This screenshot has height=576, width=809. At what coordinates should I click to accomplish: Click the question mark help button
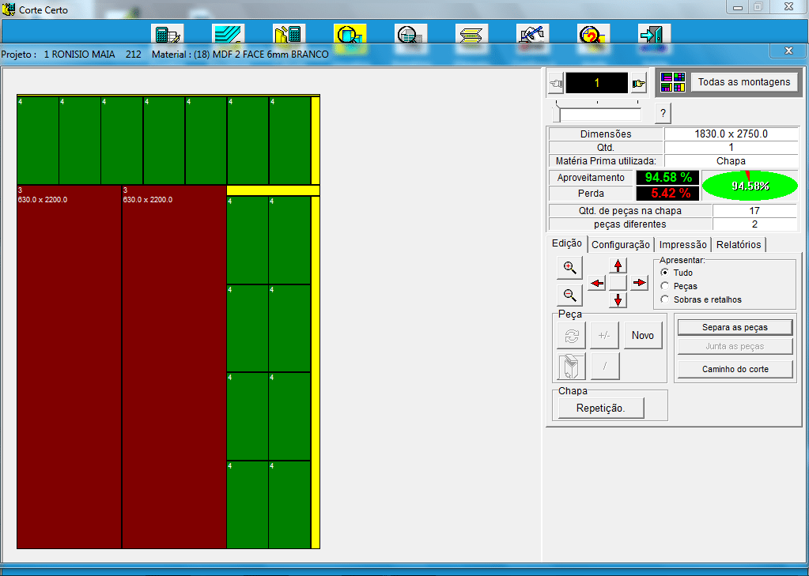[663, 114]
